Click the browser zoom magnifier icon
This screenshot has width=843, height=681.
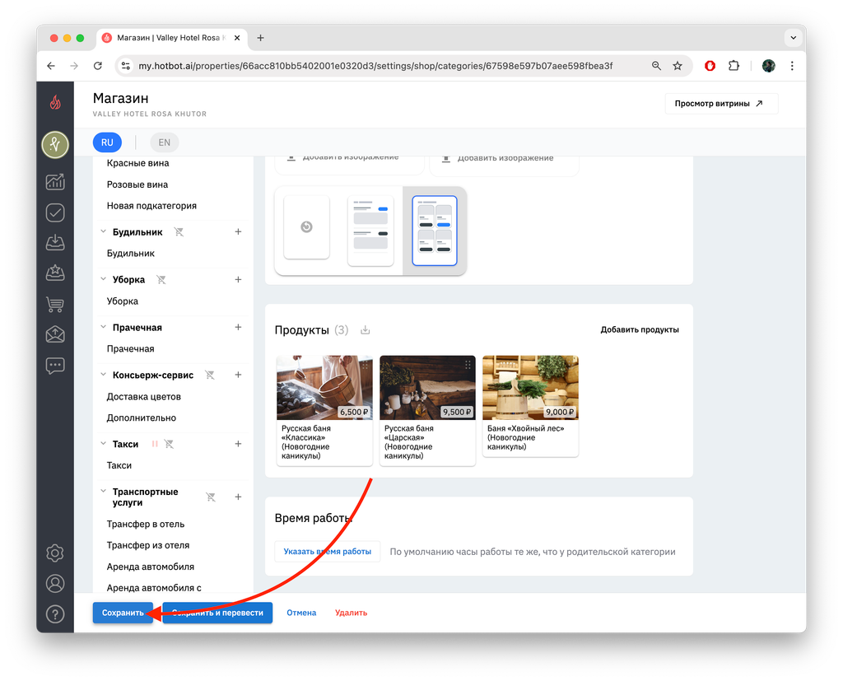point(656,66)
